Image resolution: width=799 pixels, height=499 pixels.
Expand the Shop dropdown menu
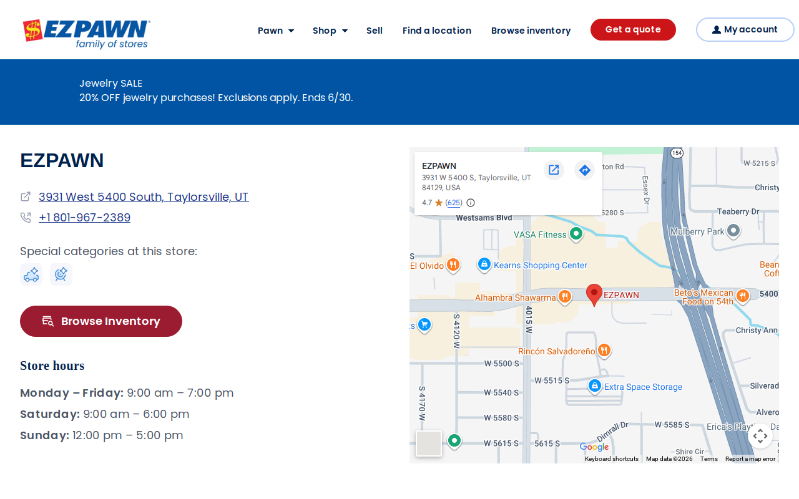click(x=330, y=31)
